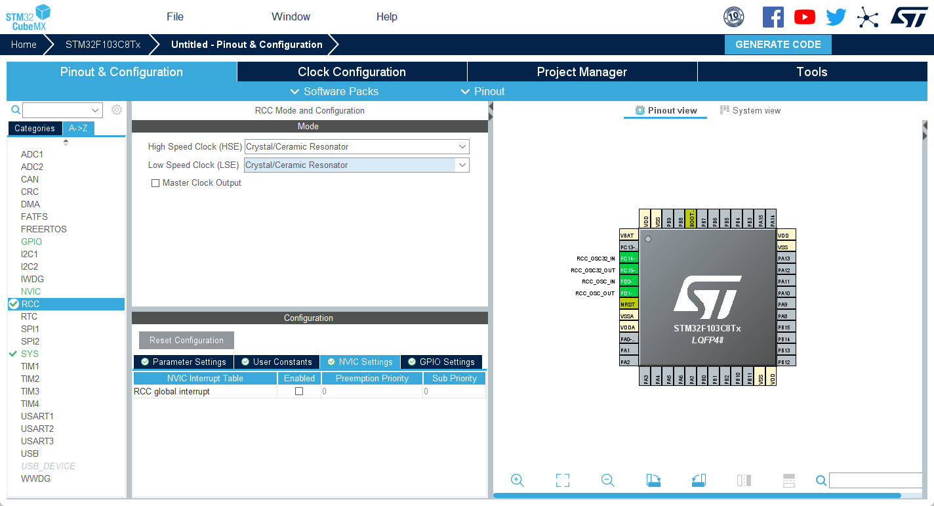934x506 pixels.
Task: Open User Constants tab
Action: (x=276, y=362)
